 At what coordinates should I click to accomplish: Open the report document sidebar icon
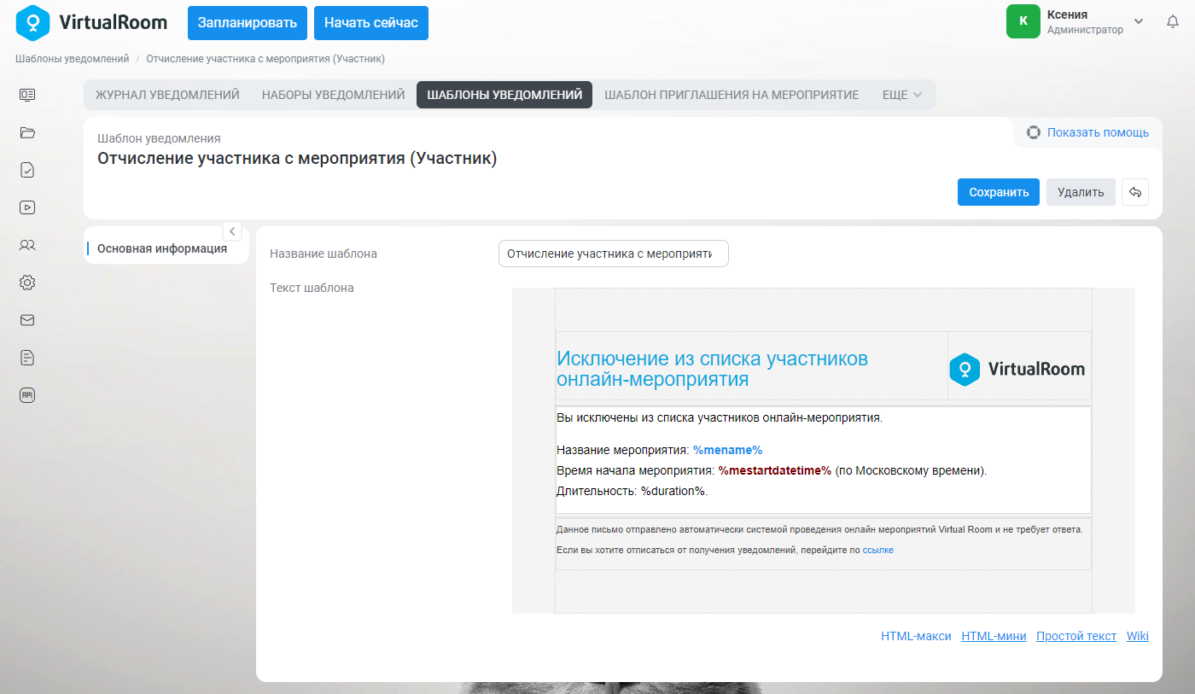tap(27, 358)
